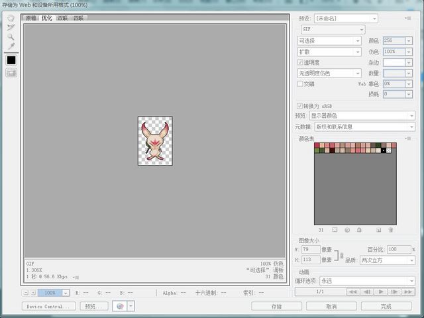Click the black eyedropper color swatch
424x318 pixels.
[11, 60]
